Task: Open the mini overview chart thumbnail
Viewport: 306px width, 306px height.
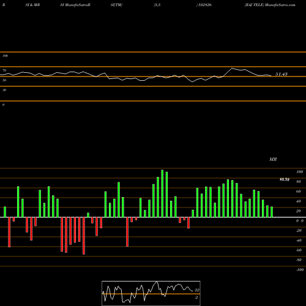Action: click(151, 293)
